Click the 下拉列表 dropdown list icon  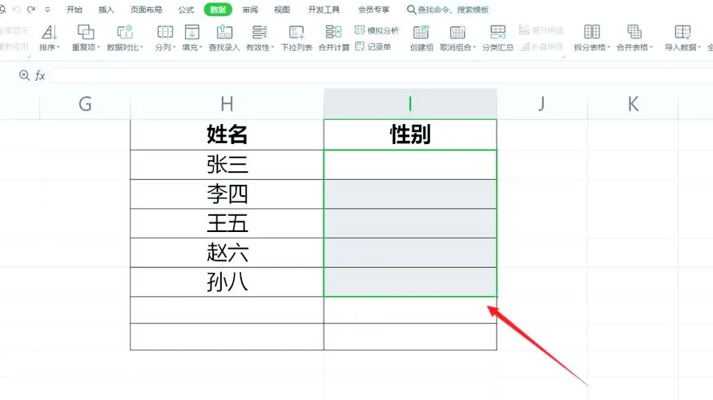tap(296, 32)
